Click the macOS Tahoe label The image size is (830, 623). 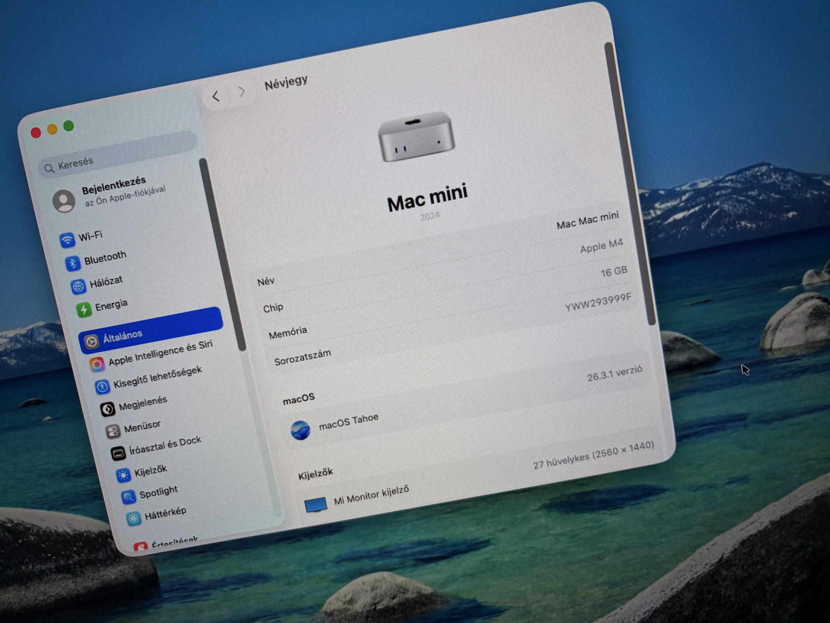pyautogui.click(x=348, y=422)
